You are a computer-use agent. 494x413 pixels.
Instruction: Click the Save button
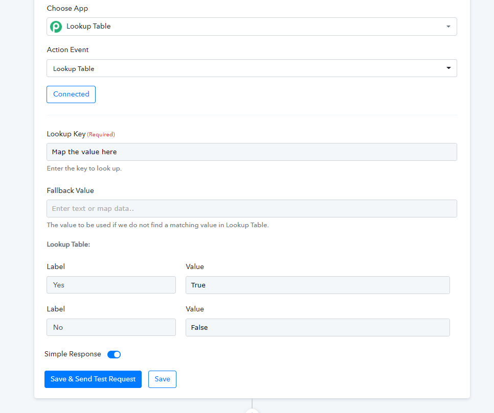[162, 379]
